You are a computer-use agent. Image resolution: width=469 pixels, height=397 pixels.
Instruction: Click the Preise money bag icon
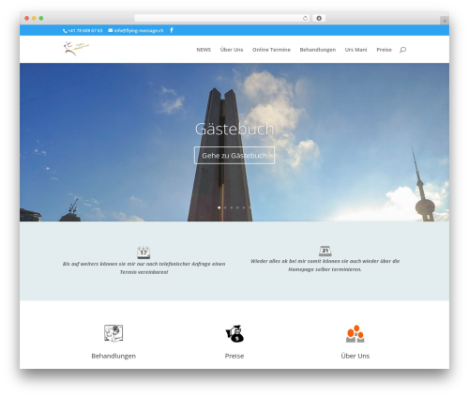234,333
